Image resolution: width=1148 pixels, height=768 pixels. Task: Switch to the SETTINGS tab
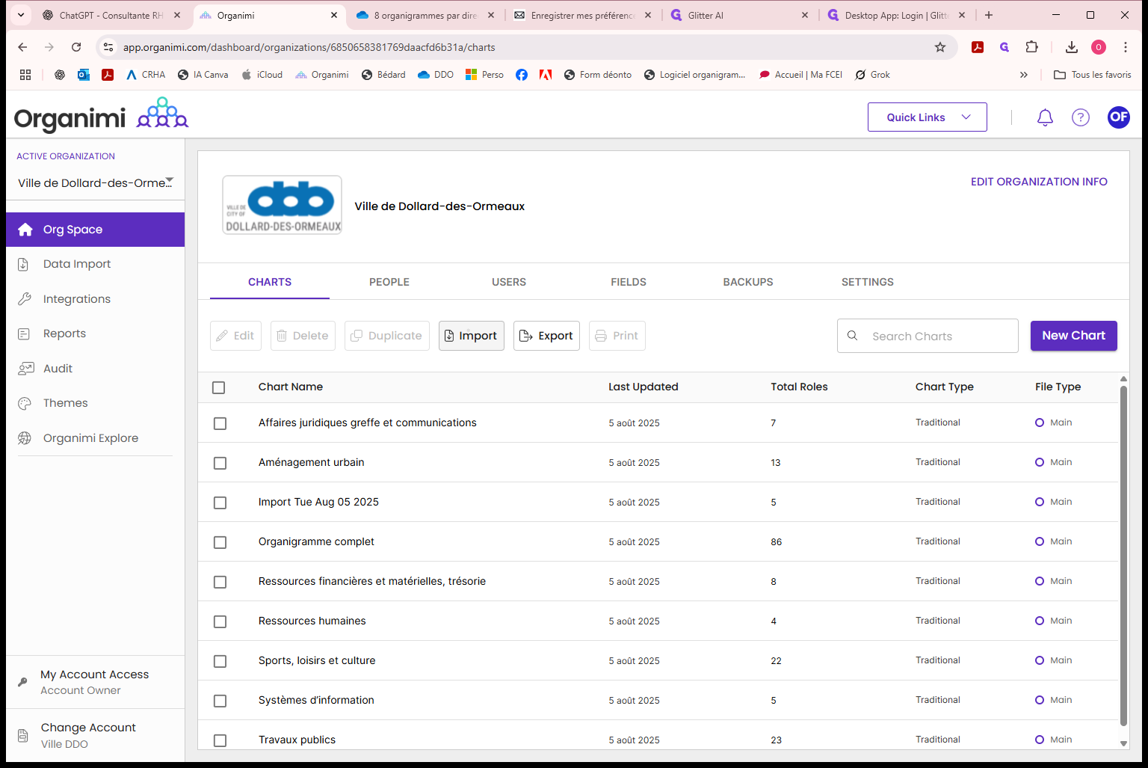click(x=868, y=282)
